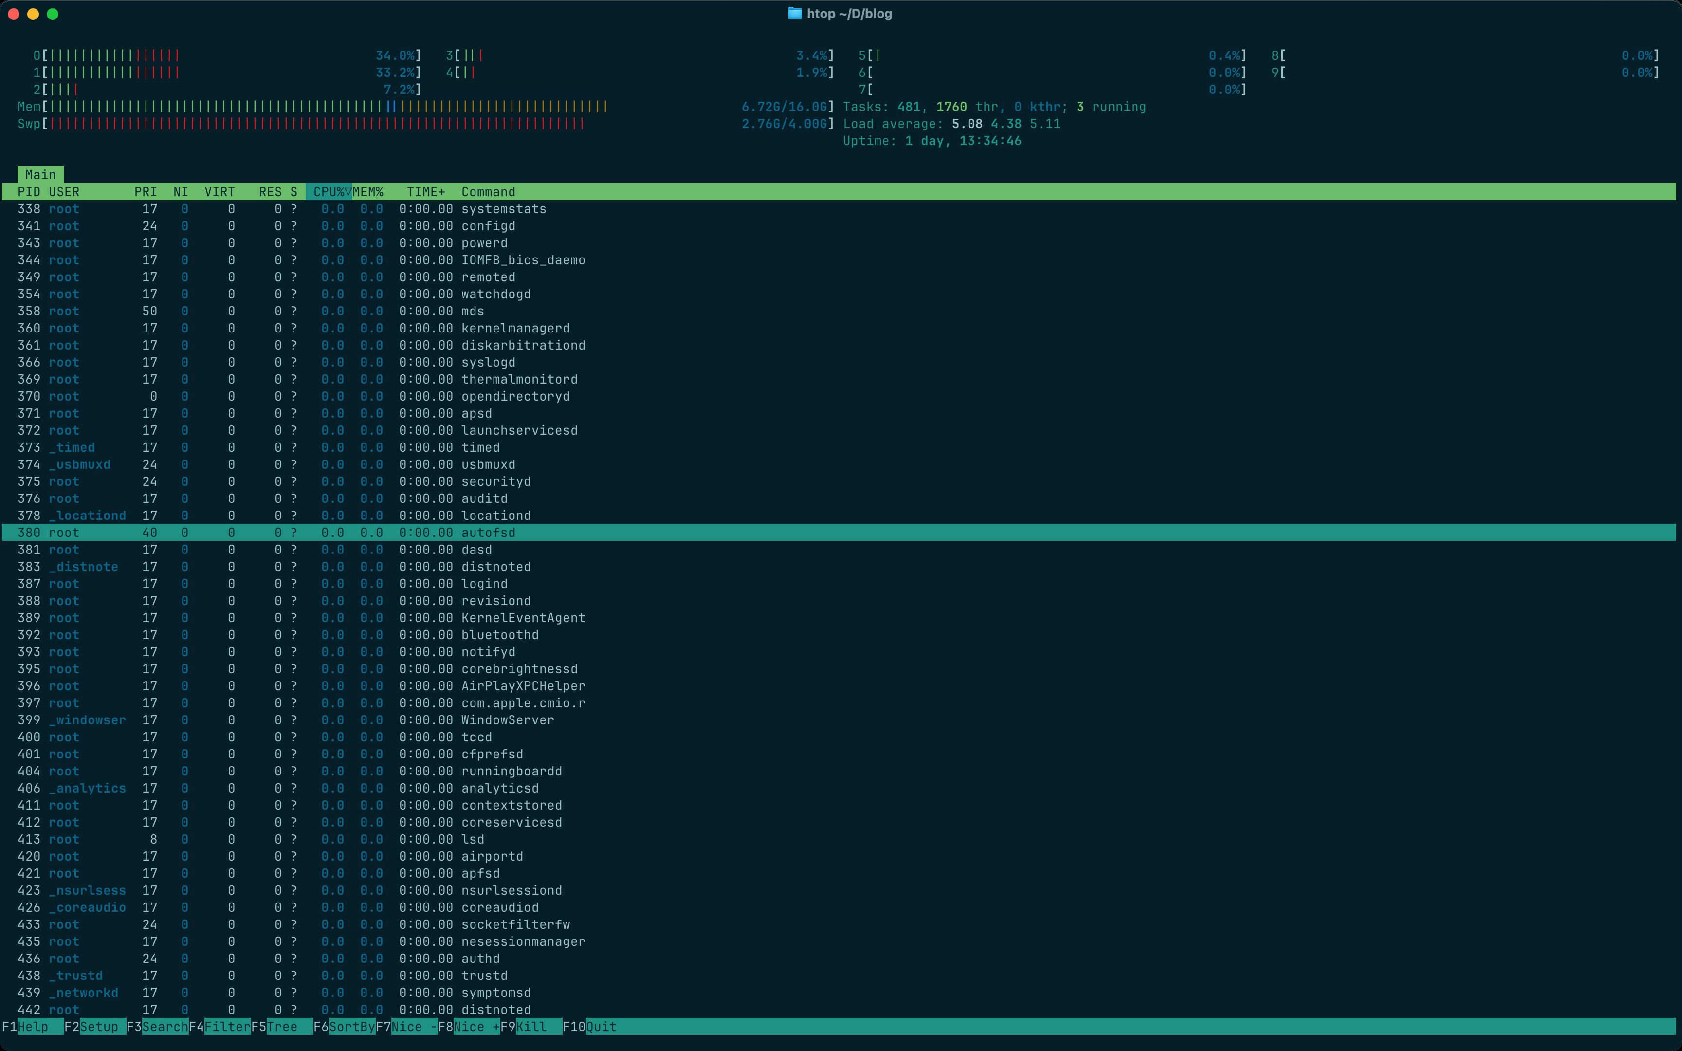Viewport: 1682px width, 1051px height.
Task: Select the logind process row
Action: pos(839,584)
